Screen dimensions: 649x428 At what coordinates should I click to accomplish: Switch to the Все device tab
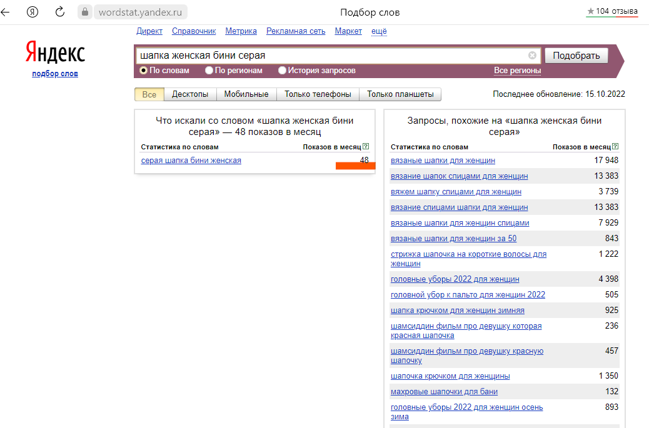coord(149,94)
